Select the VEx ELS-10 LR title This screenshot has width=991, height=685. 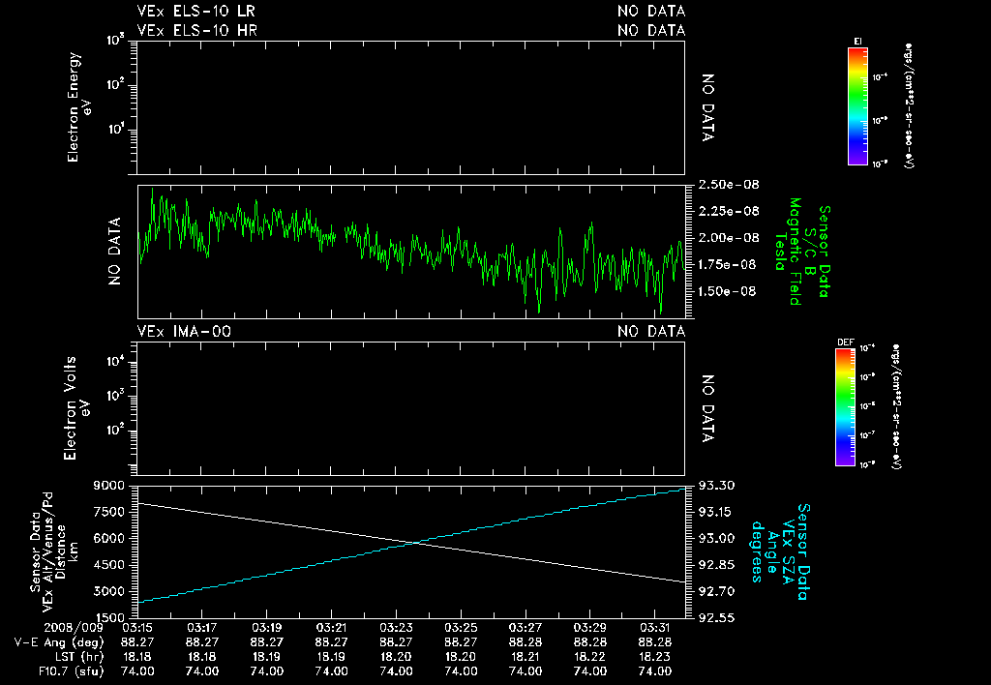[x=196, y=12]
